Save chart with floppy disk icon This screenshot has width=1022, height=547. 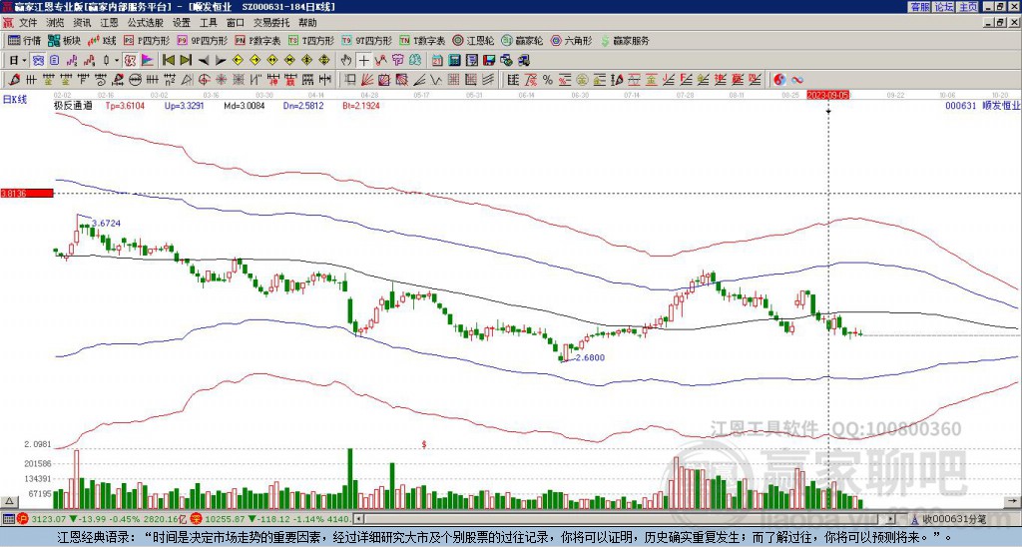(489, 61)
